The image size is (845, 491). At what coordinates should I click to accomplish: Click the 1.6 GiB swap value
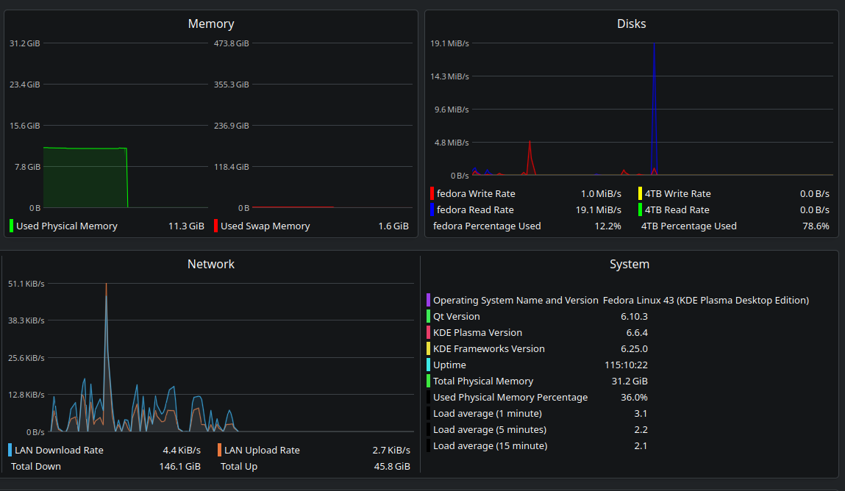point(393,226)
